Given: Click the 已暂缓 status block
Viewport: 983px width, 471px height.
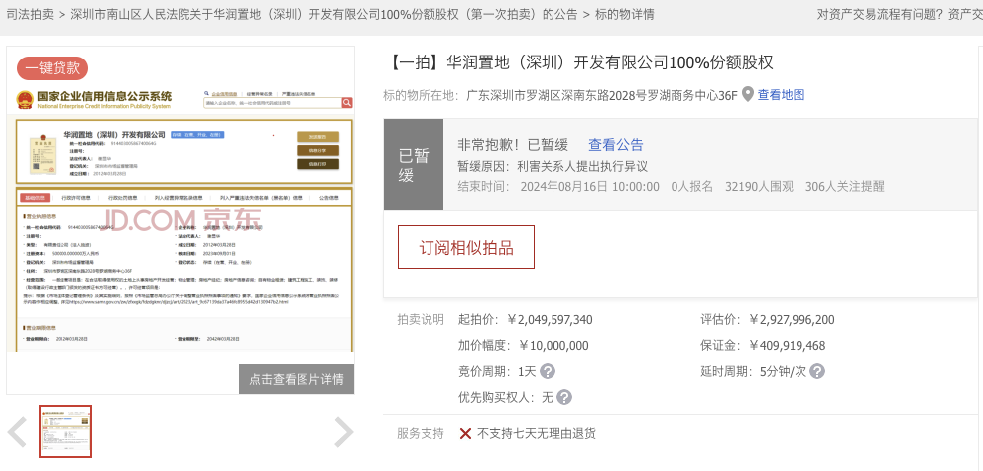Looking at the screenshot, I should pos(414,165).
